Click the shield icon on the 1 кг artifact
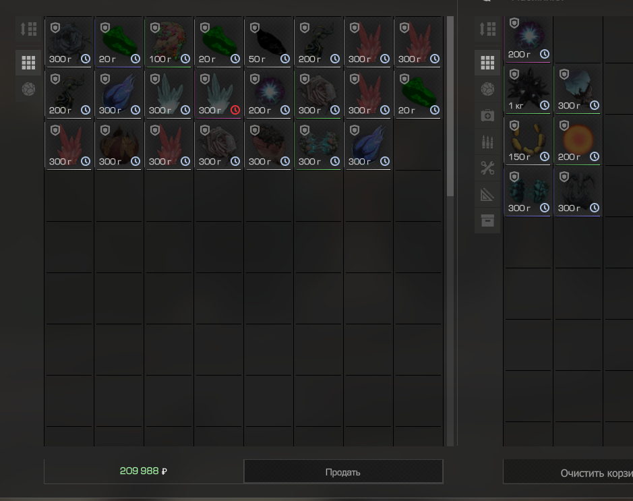The width and height of the screenshot is (633, 501). click(x=514, y=75)
